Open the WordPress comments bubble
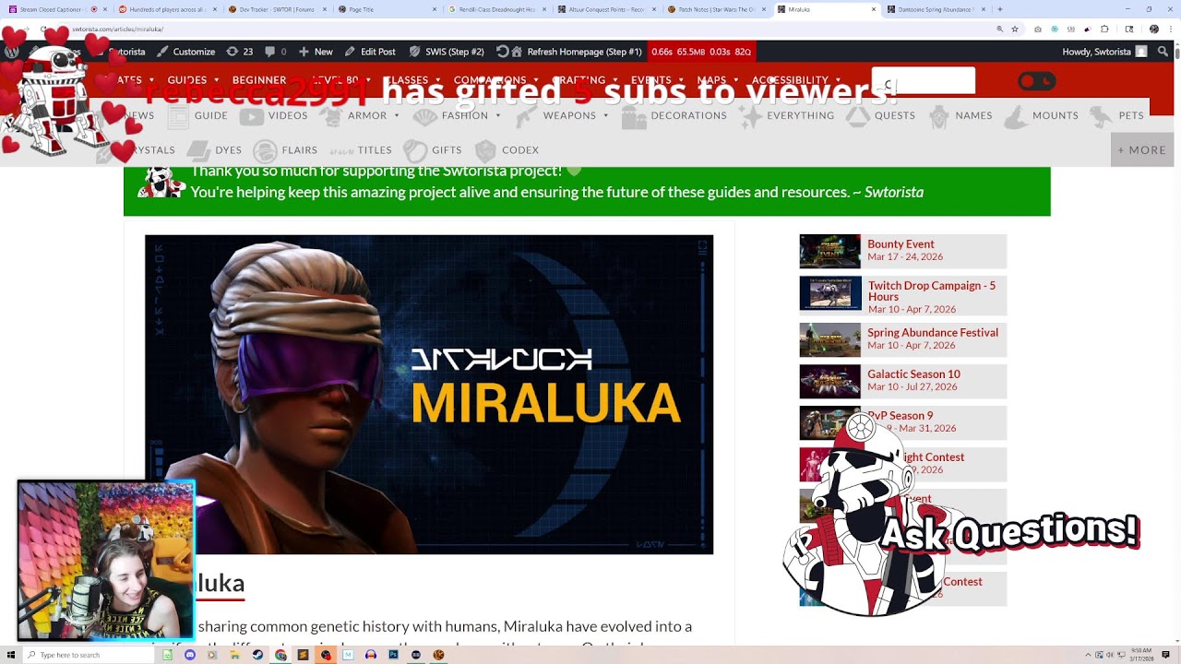 (275, 52)
